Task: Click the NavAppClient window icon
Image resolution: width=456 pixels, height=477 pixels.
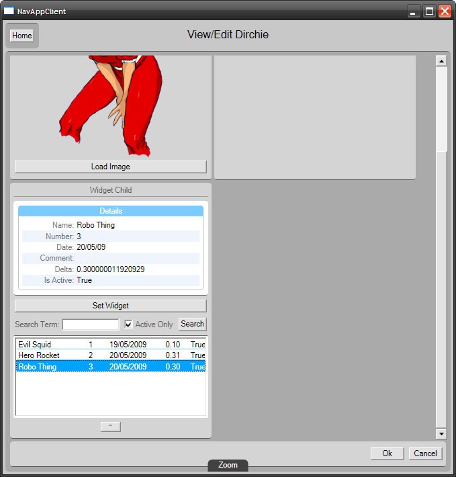Action: (x=9, y=11)
